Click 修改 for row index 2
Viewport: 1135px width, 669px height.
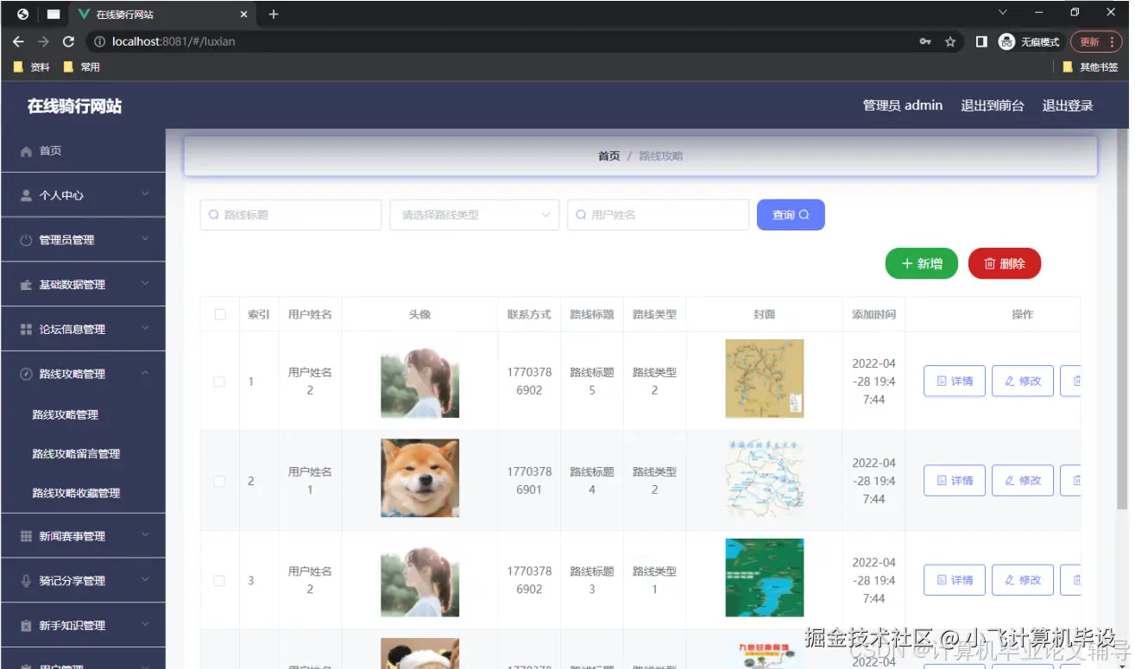point(1023,481)
